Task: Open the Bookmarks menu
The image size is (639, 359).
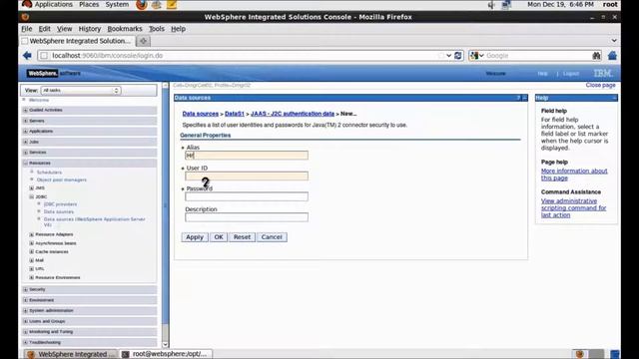Action: pos(125,29)
